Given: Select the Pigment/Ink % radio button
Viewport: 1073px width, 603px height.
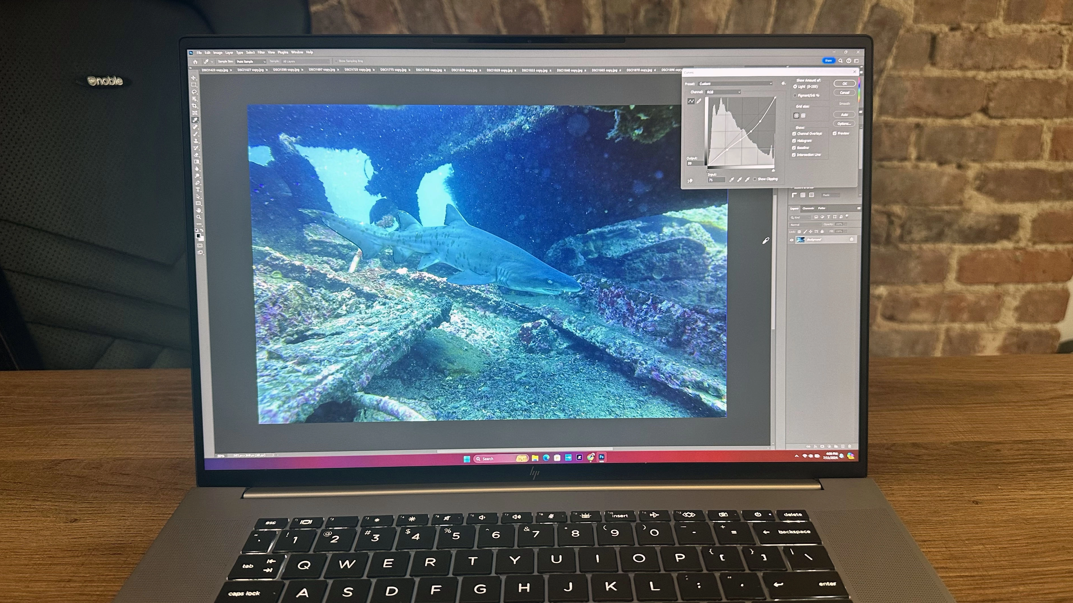Looking at the screenshot, I should pos(795,96).
